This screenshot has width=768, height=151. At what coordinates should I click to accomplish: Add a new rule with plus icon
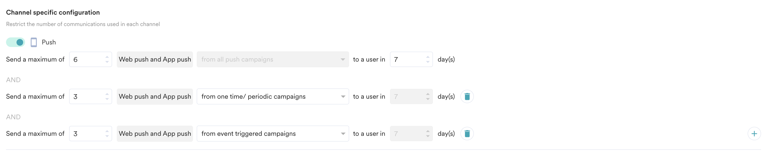click(x=754, y=134)
